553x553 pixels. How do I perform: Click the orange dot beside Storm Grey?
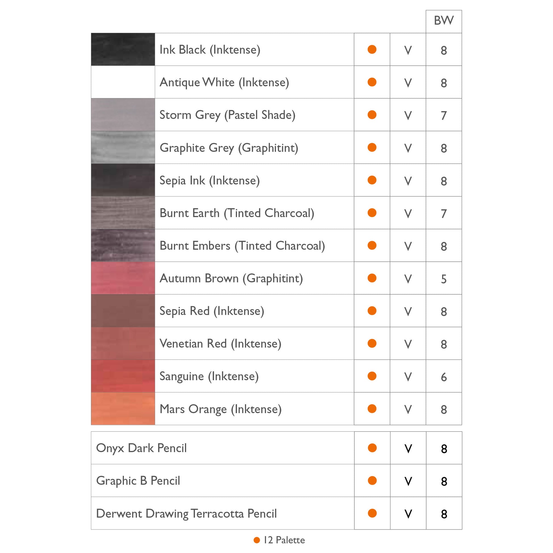pyautogui.click(x=372, y=115)
